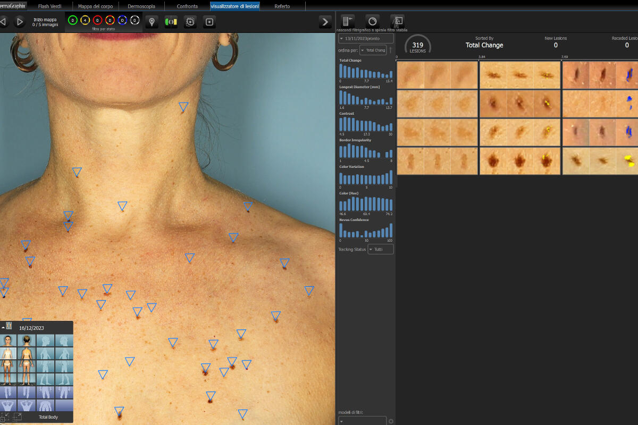Collapse the body map panel arrow
The width and height of the screenshot is (638, 425).
tap(3, 328)
